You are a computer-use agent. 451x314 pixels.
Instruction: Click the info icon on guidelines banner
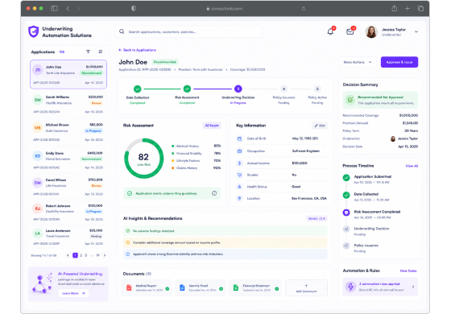click(x=214, y=193)
